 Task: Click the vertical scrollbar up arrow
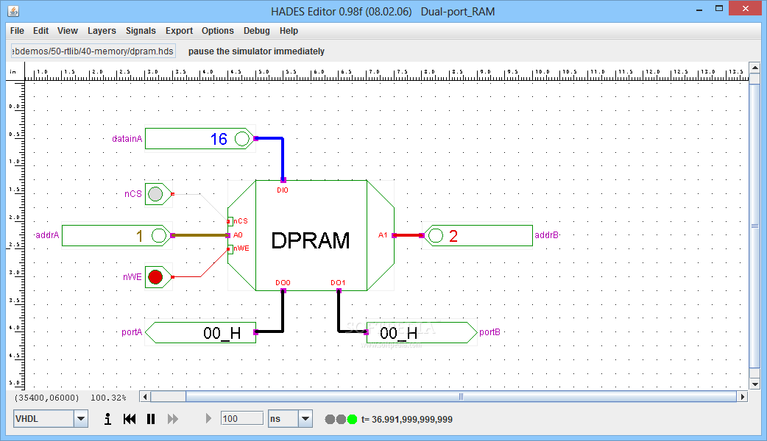[x=754, y=68]
